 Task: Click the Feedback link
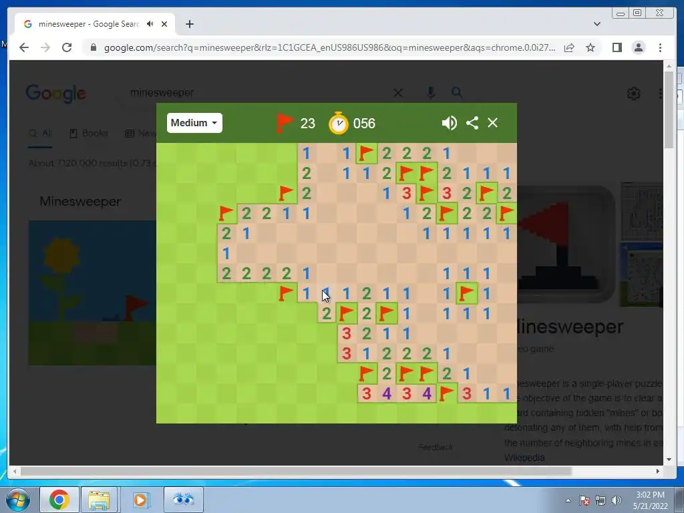436,447
